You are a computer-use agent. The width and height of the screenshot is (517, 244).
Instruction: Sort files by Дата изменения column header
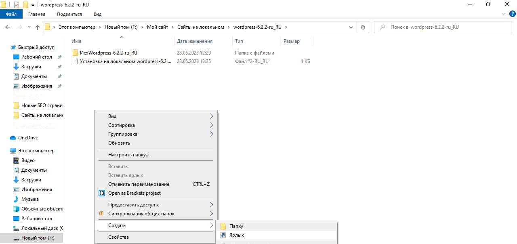tap(195, 41)
